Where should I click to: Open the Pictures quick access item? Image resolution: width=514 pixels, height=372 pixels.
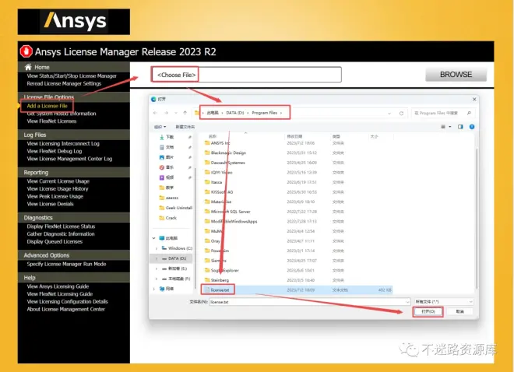[170, 157]
